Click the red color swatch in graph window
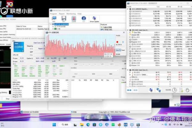 coord(117,42)
